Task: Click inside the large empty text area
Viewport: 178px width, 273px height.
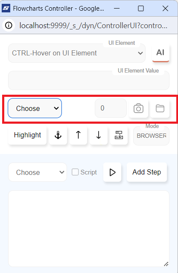Action: pyautogui.click(x=89, y=229)
